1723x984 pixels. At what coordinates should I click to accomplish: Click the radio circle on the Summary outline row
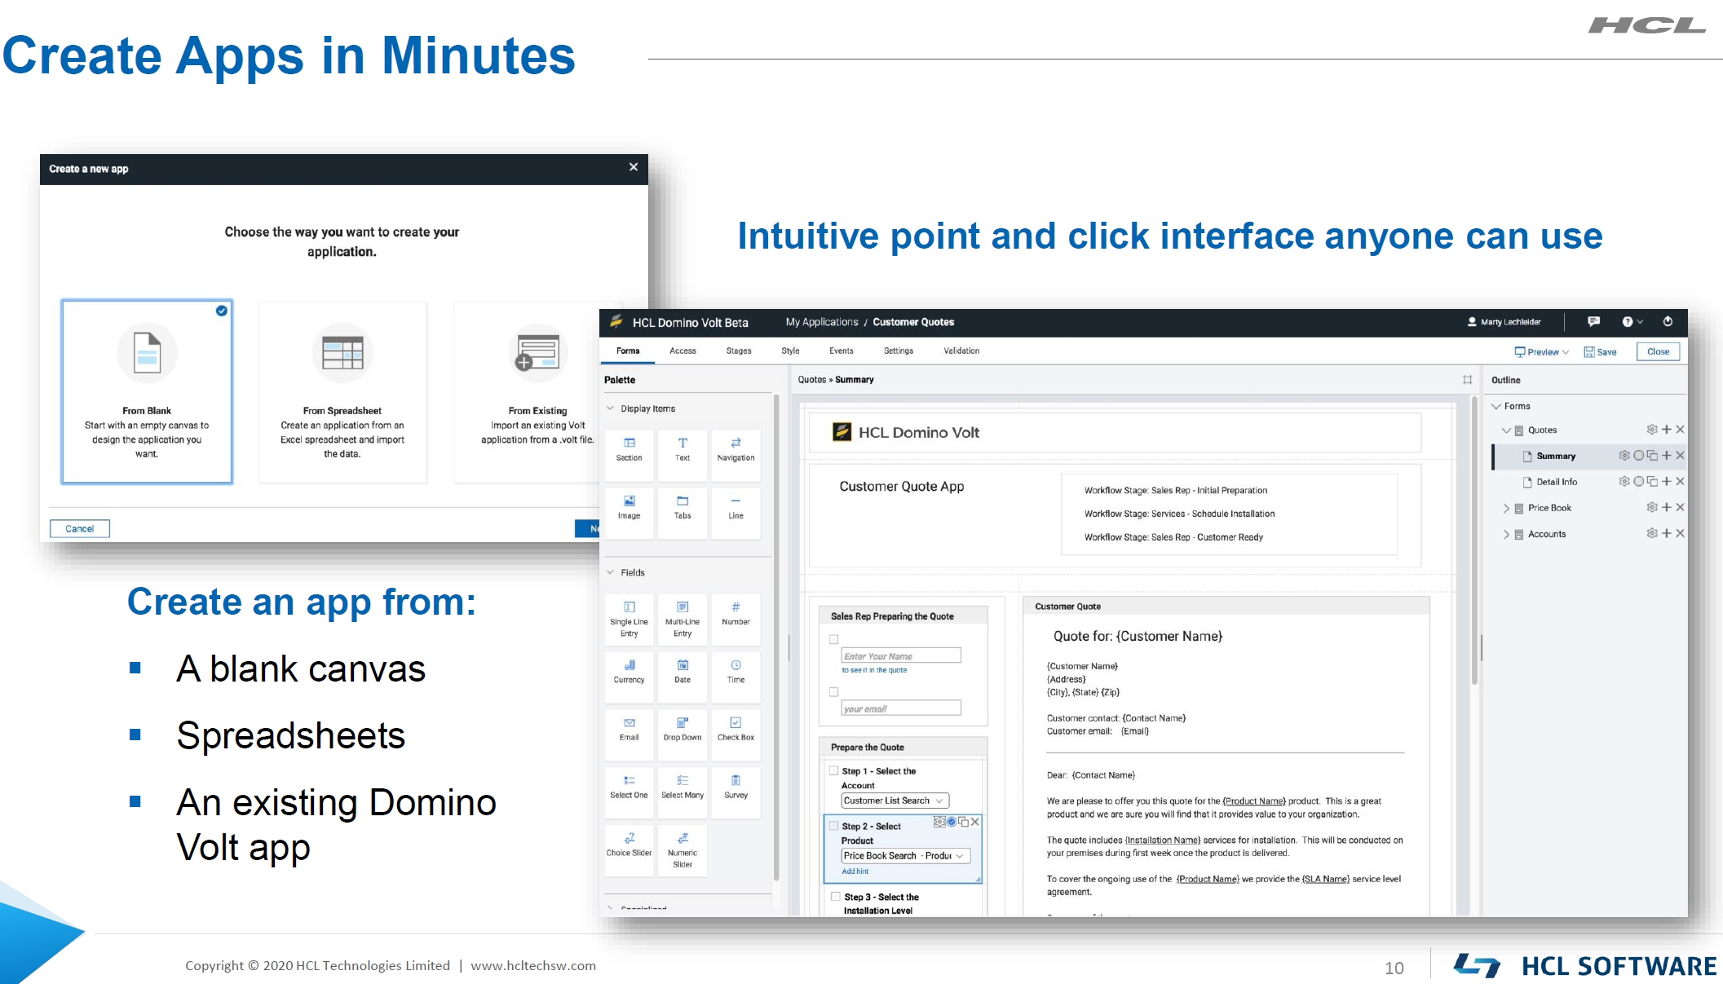pos(1638,456)
